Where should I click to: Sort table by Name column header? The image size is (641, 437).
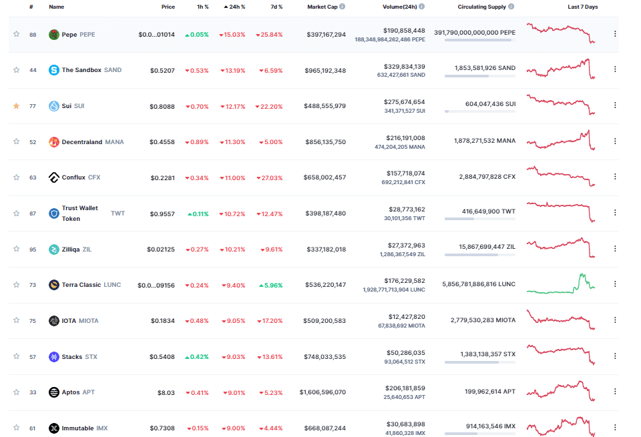tap(56, 7)
